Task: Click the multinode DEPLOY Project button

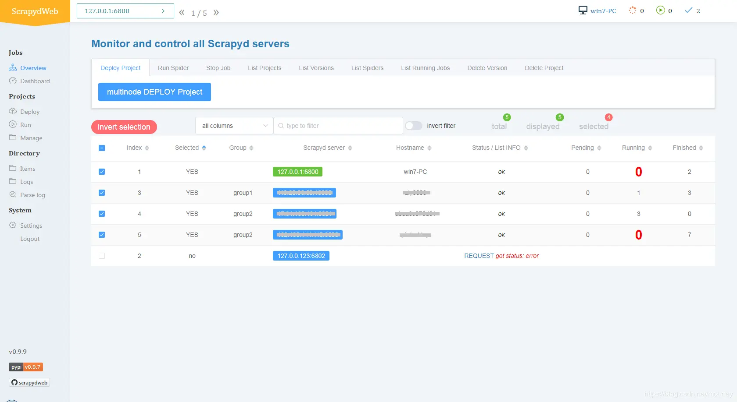Action: tap(154, 92)
